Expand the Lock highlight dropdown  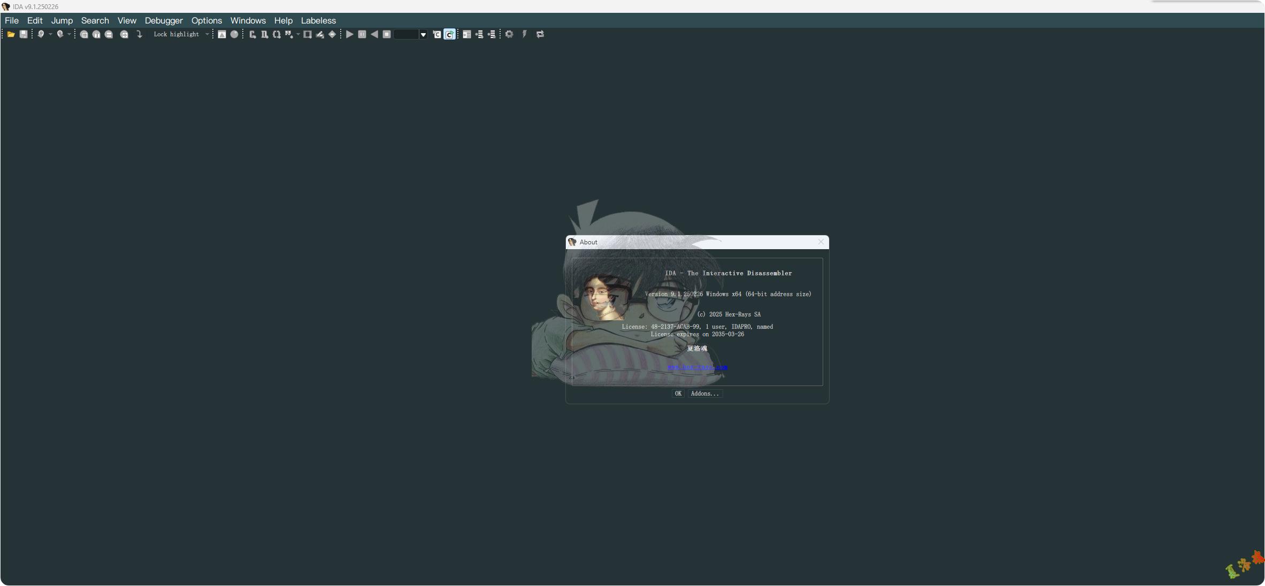(207, 34)
